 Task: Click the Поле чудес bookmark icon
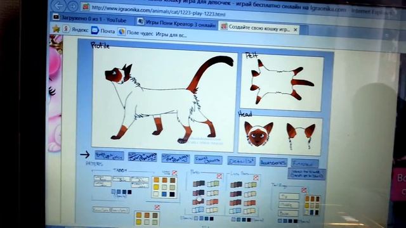click(x=121, y=32)
